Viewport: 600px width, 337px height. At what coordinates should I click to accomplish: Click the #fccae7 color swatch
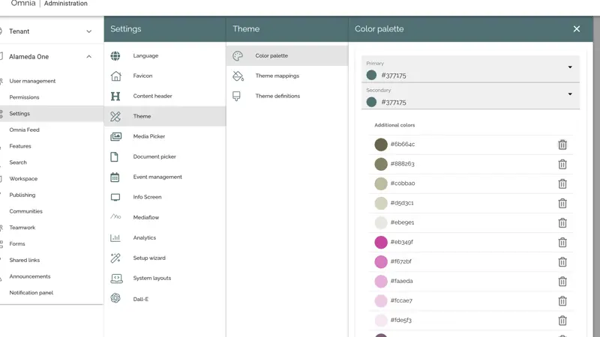(381, 301)
